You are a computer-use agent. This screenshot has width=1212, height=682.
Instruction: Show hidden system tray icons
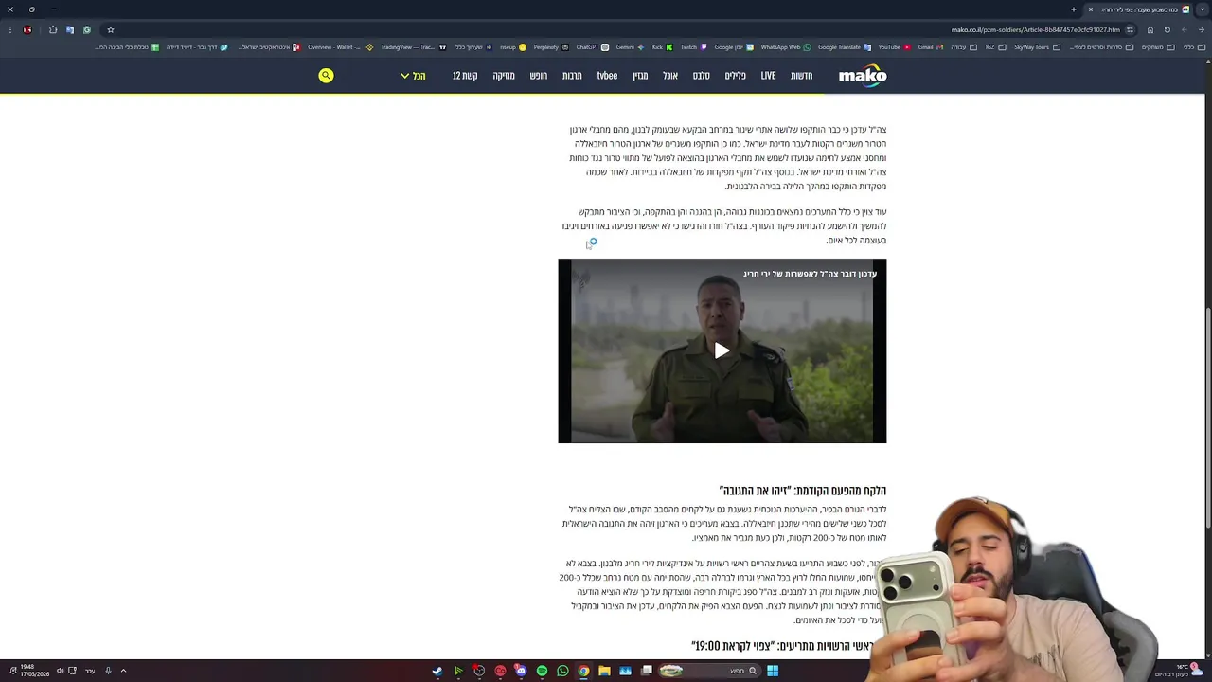point(123,671)
